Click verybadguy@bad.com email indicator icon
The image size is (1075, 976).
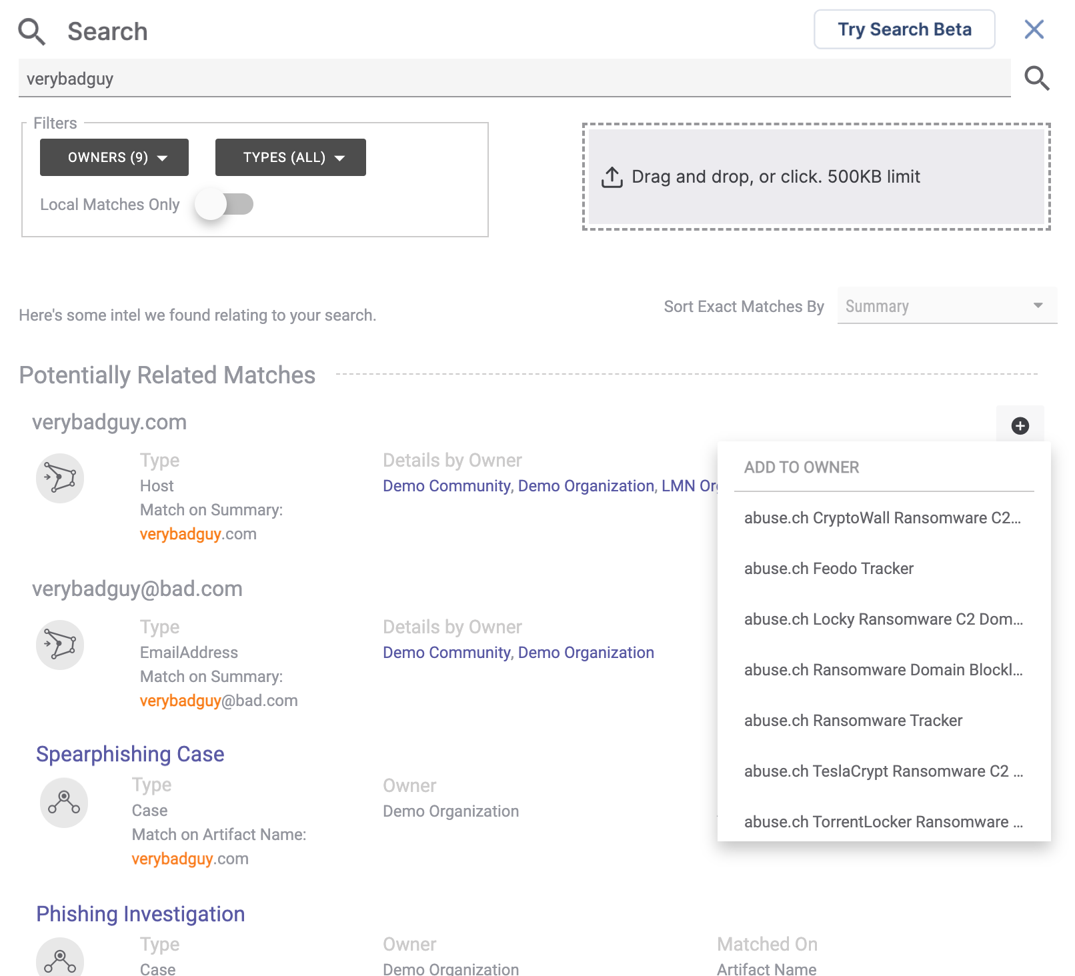point(60,645)
